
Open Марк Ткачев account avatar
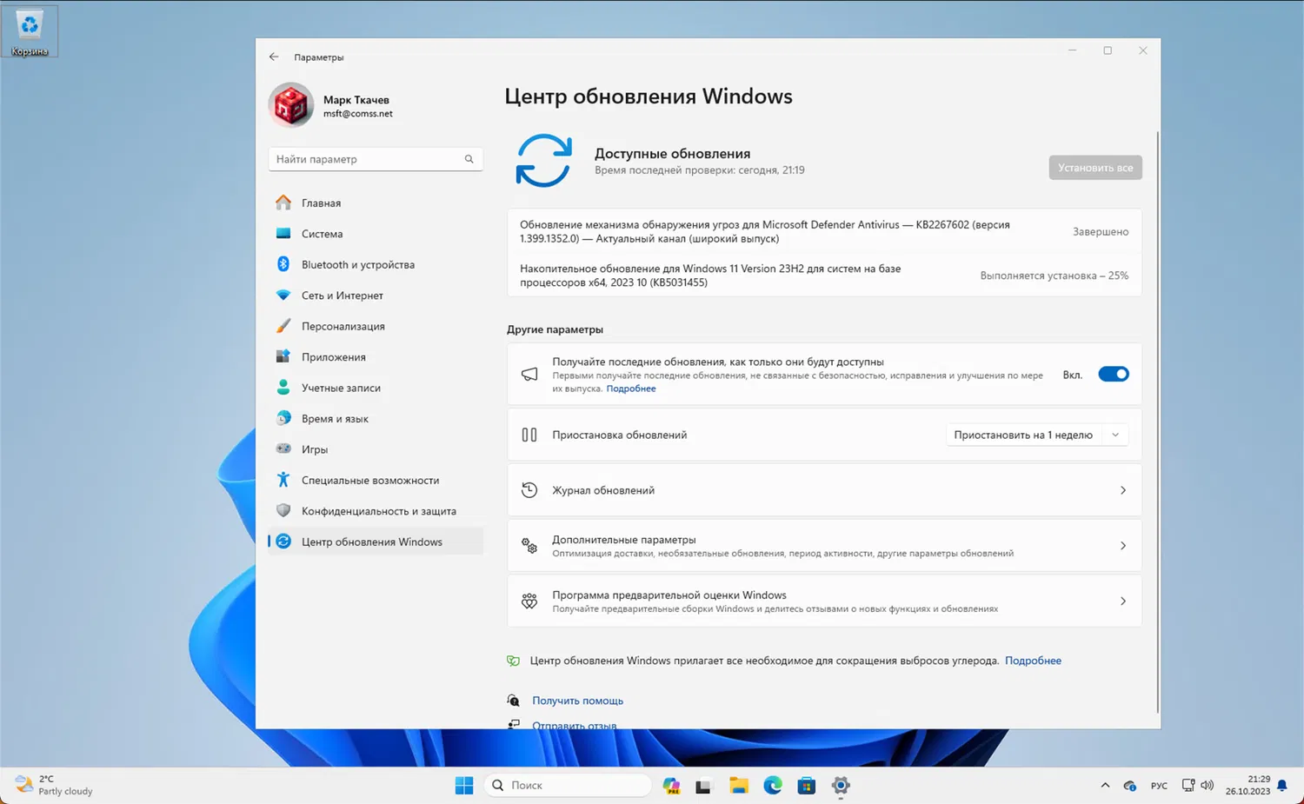pos(290,105)
